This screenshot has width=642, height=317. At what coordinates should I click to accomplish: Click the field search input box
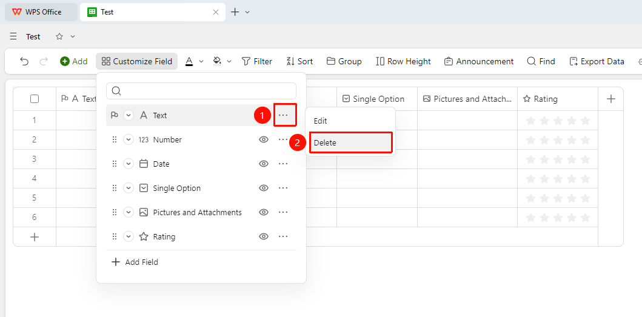(x=201, y=91)
